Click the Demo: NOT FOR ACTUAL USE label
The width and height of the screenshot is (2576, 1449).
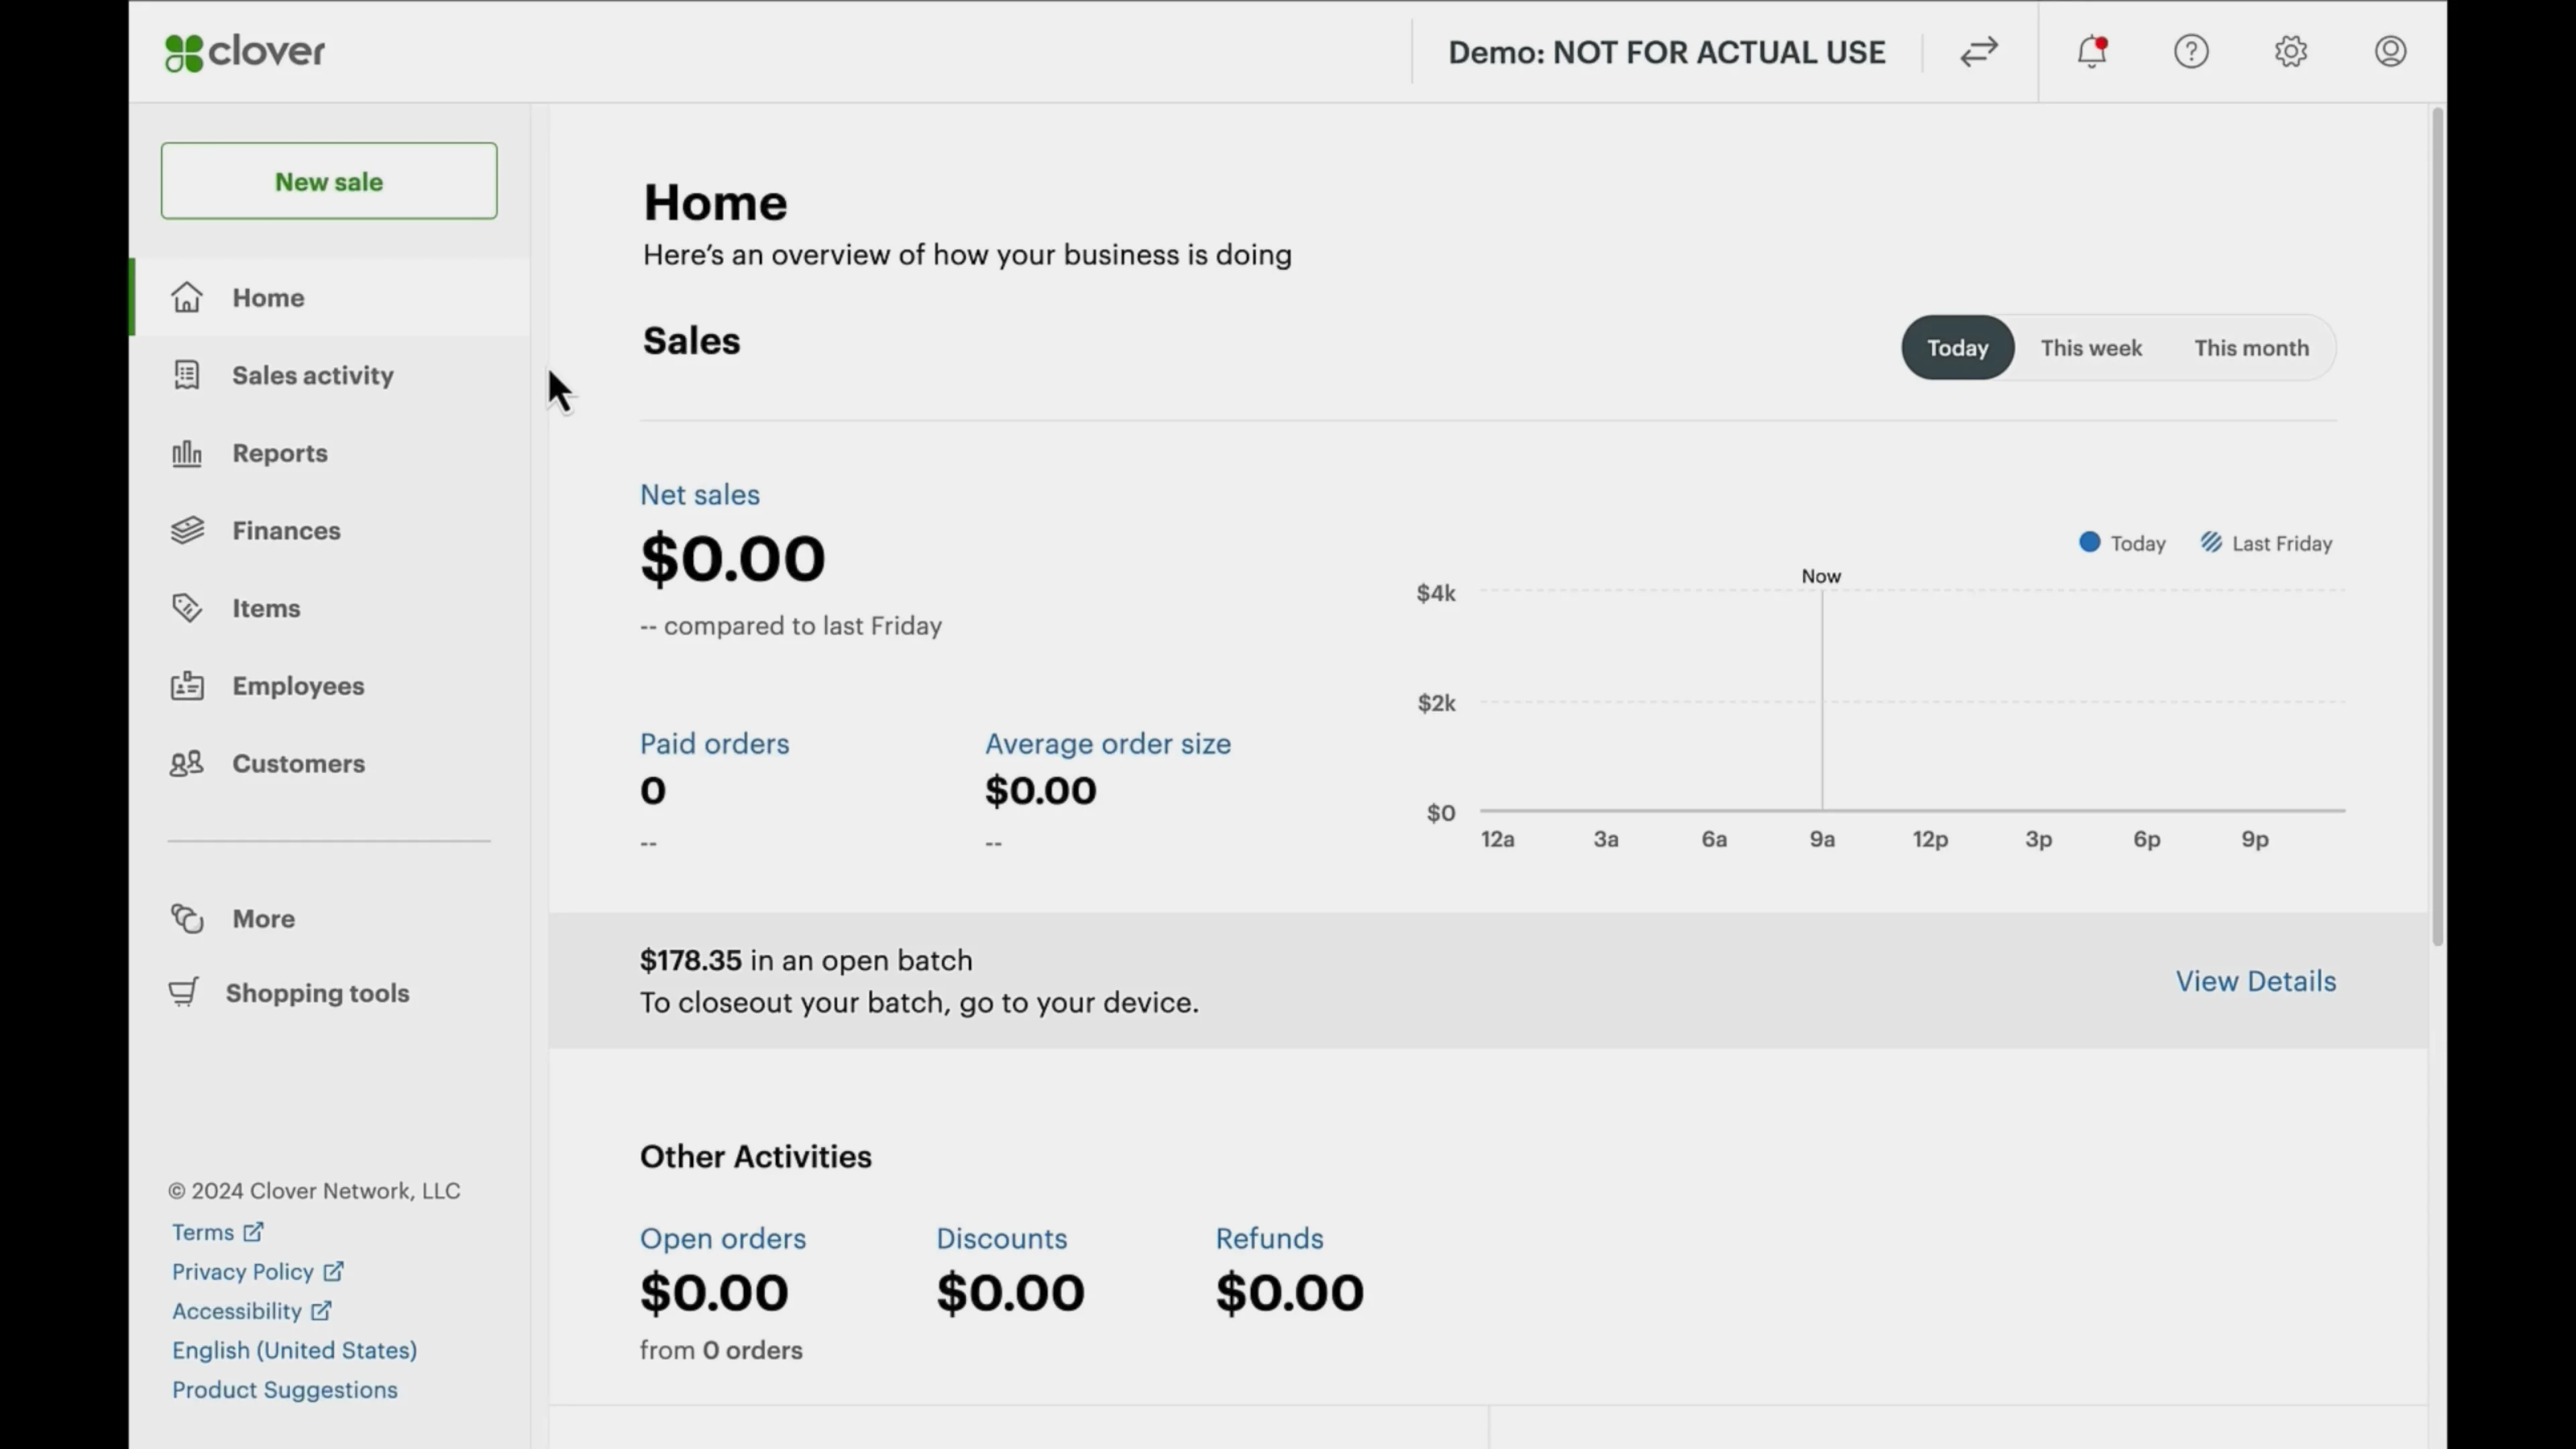click(1667, 52)
